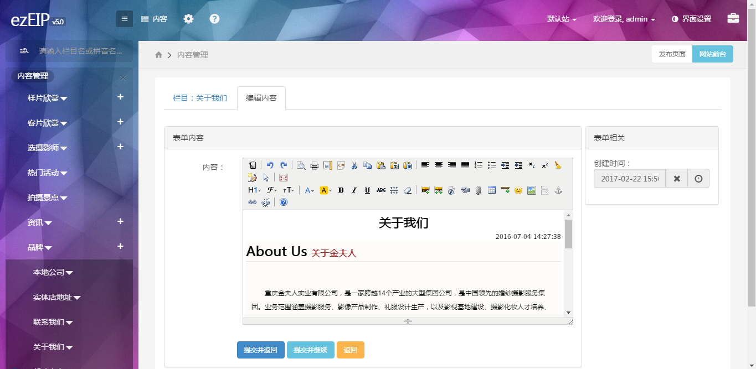756x369 pixels.
Task: Switch to 栏目:关于我们 tab
Action: [x=200, y=98]
